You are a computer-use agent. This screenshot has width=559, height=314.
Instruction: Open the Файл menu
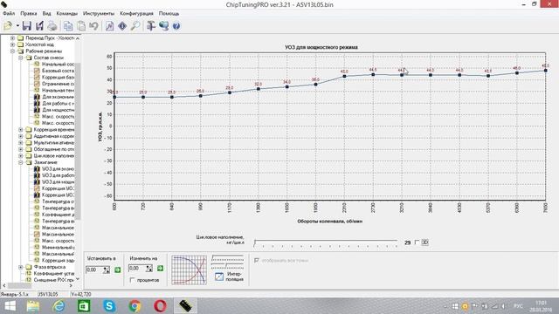coord(9,13)
